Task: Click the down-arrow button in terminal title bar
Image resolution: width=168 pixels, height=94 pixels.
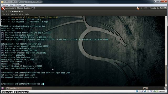Action: 7,11
